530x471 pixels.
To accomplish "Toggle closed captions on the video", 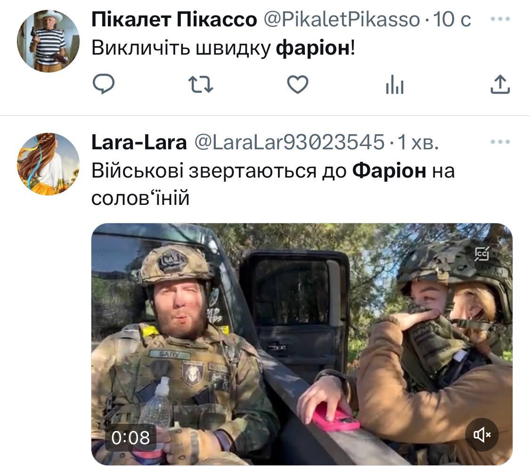I will (x=481, y=254).
